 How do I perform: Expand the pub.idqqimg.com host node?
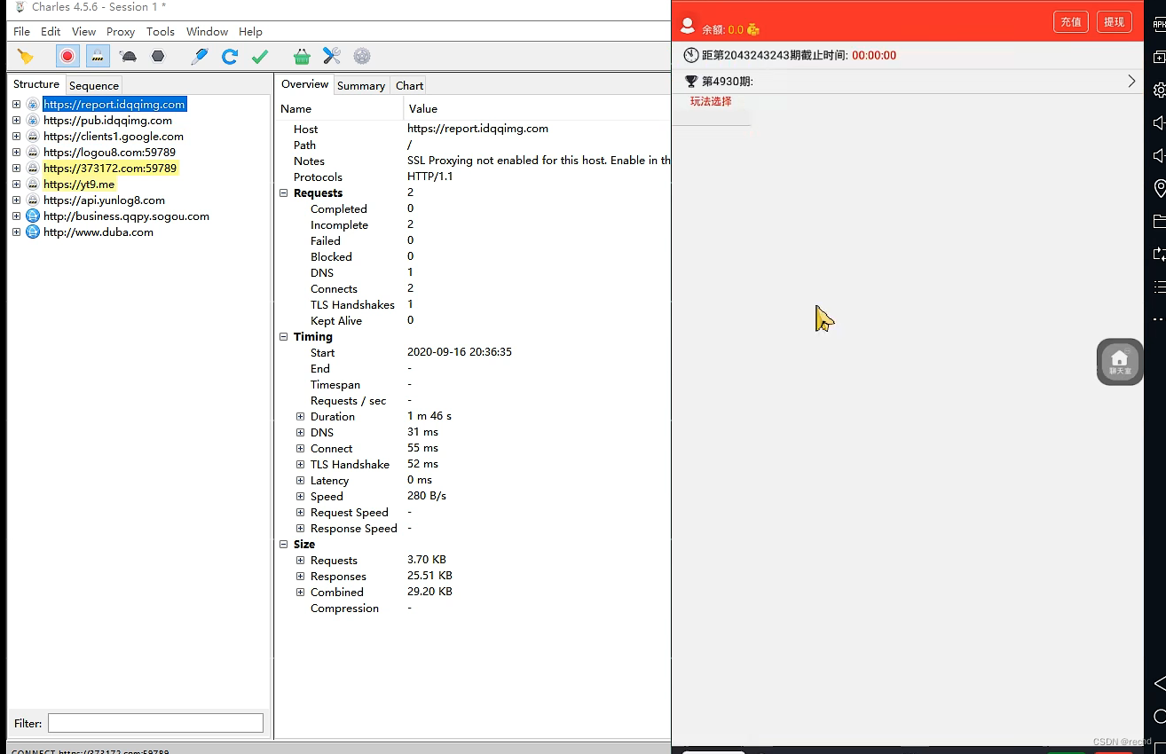(16, 121)
